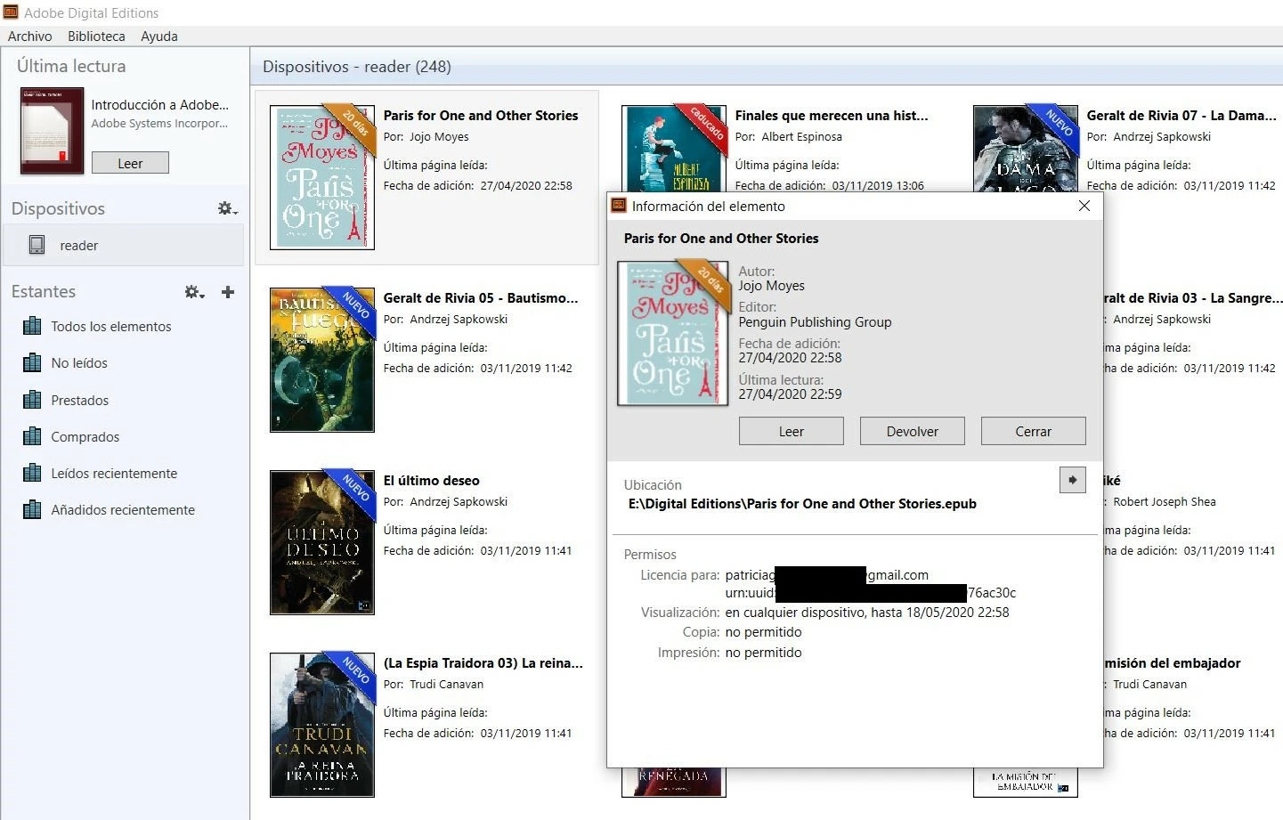
Task: Click the Introducción a Adobe cover thumbnail
Action: [x=52, y=130]
